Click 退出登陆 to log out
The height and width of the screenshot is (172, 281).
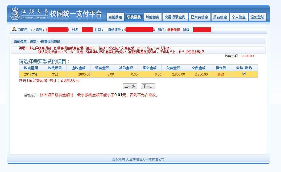pyautogui.click(x=257, y=17)
